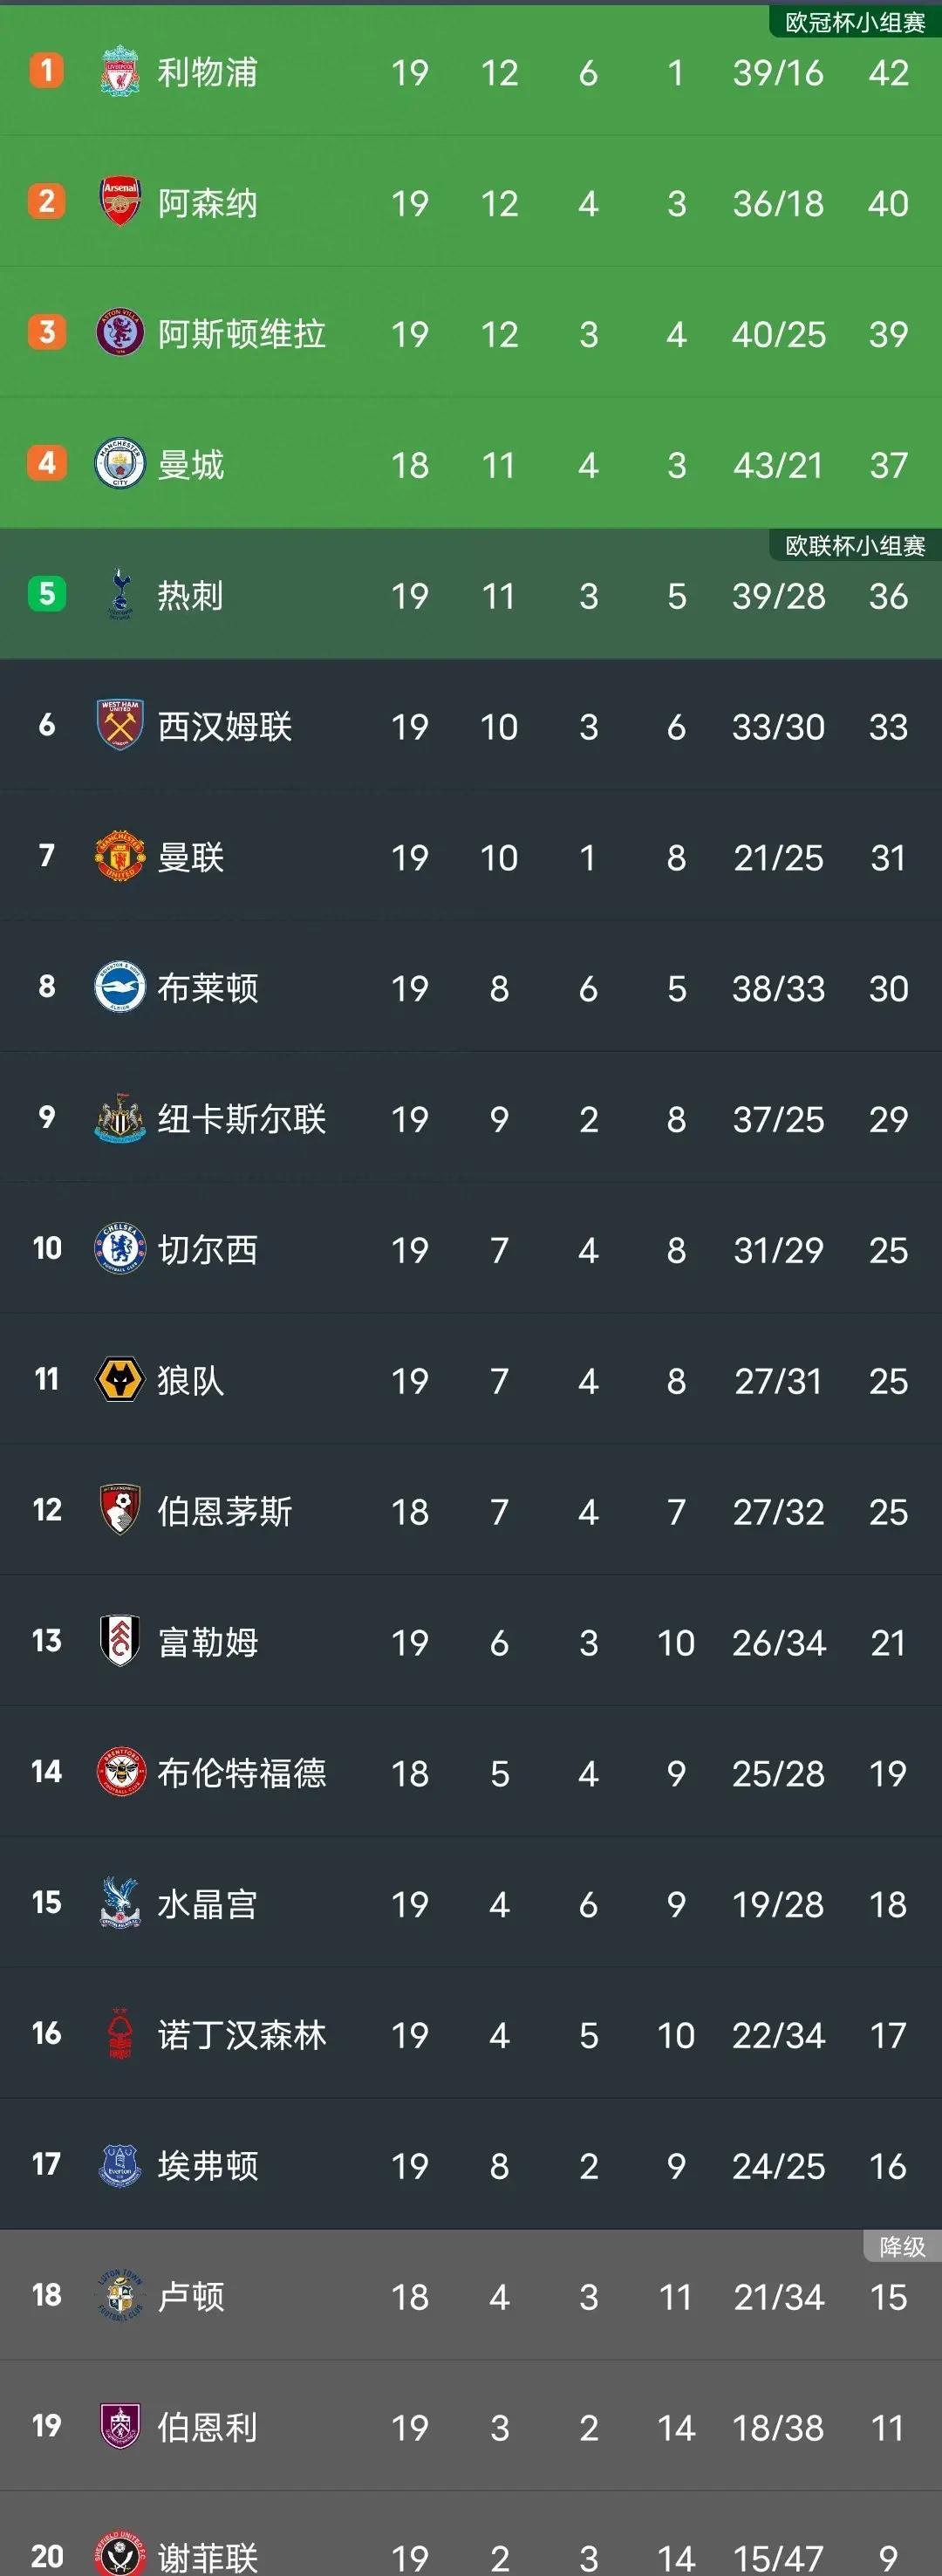
Task: Tap the green rank 5 badge
Action: point(46,594)
